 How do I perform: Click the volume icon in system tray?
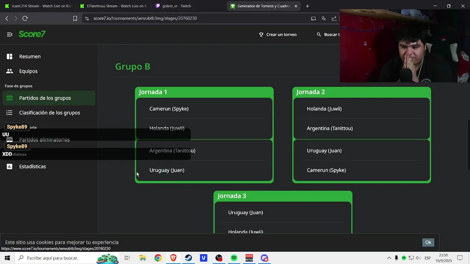tap(418, 258)
